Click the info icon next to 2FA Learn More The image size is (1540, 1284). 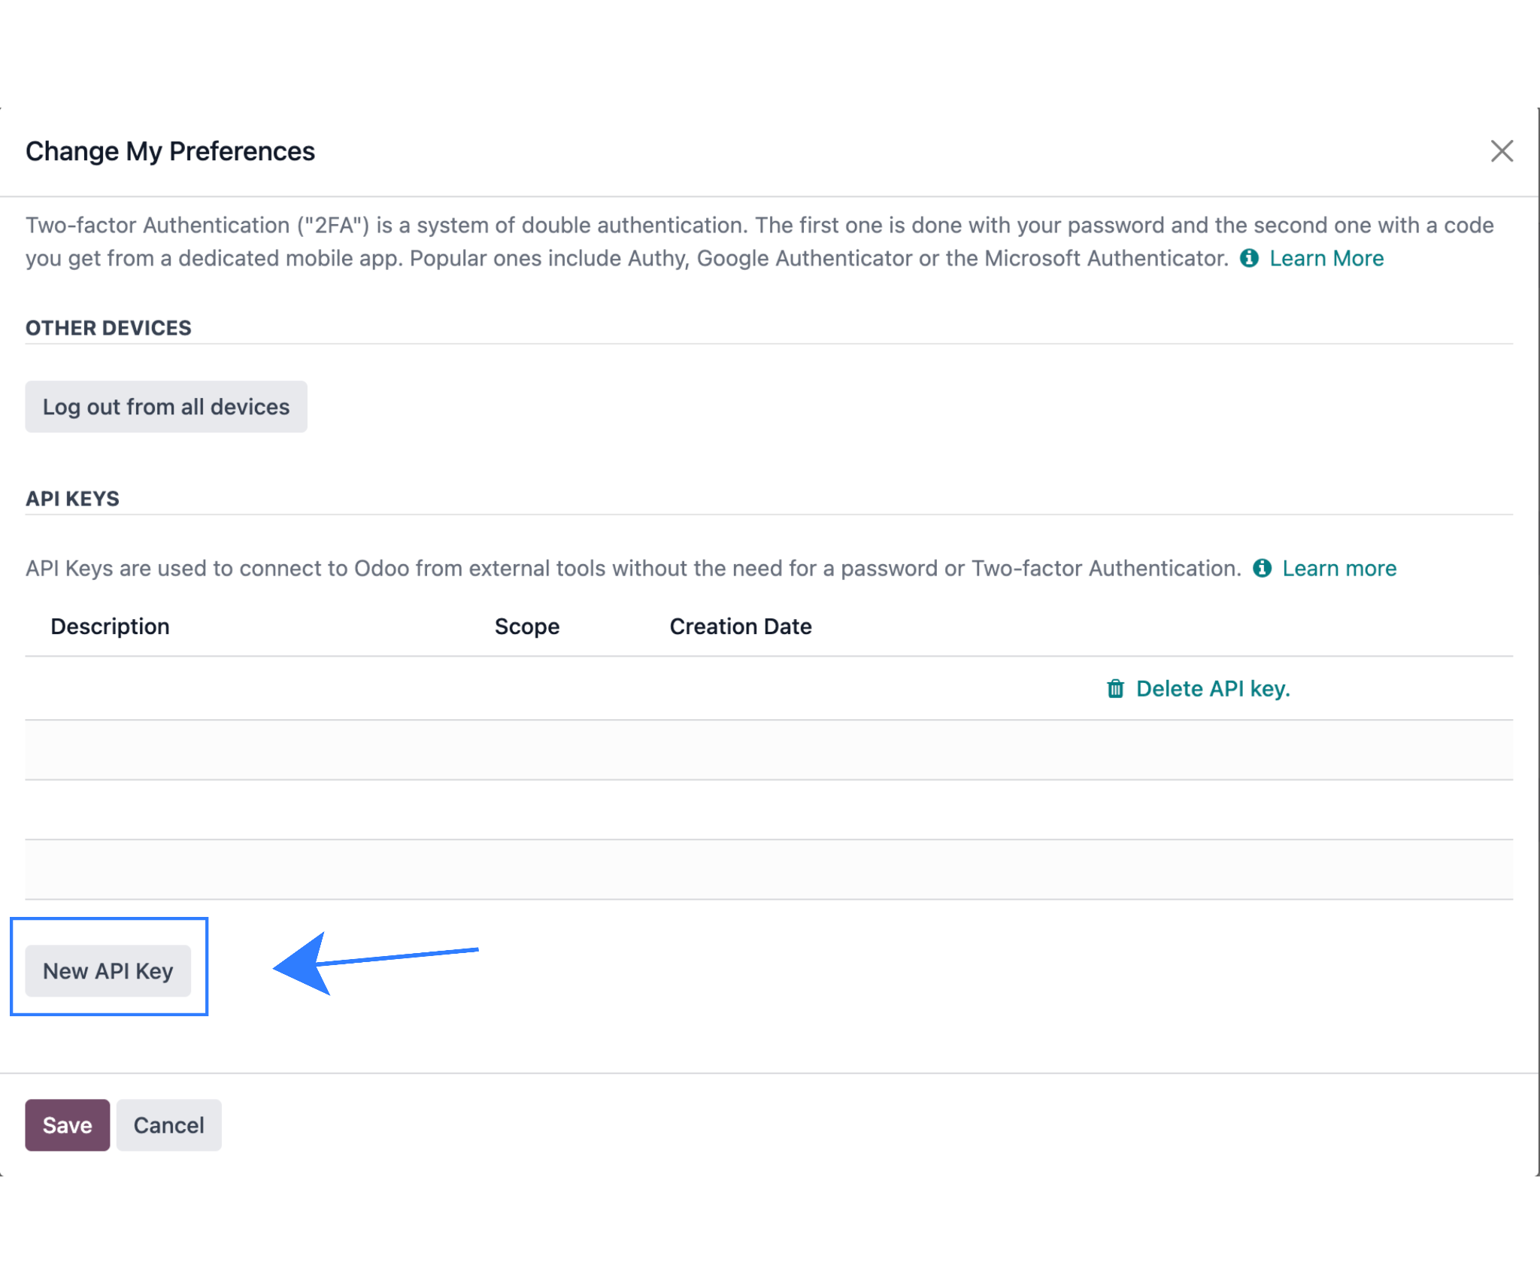(x=1250, y=258)
